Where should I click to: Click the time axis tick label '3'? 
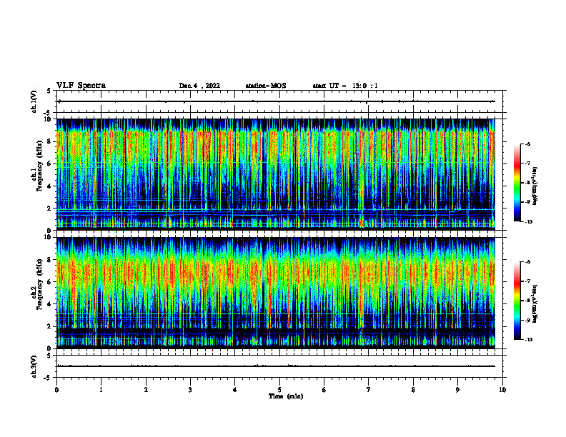click(x=190, y=390)
